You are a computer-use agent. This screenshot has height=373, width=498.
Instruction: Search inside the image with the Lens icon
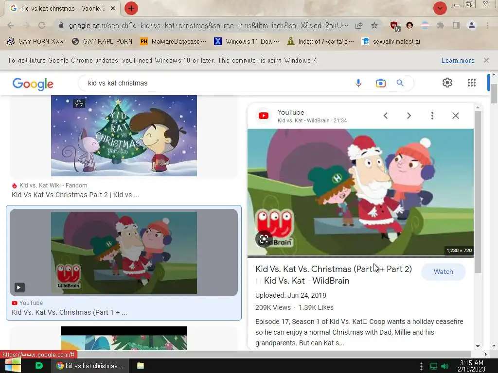(x=264, y=239)
